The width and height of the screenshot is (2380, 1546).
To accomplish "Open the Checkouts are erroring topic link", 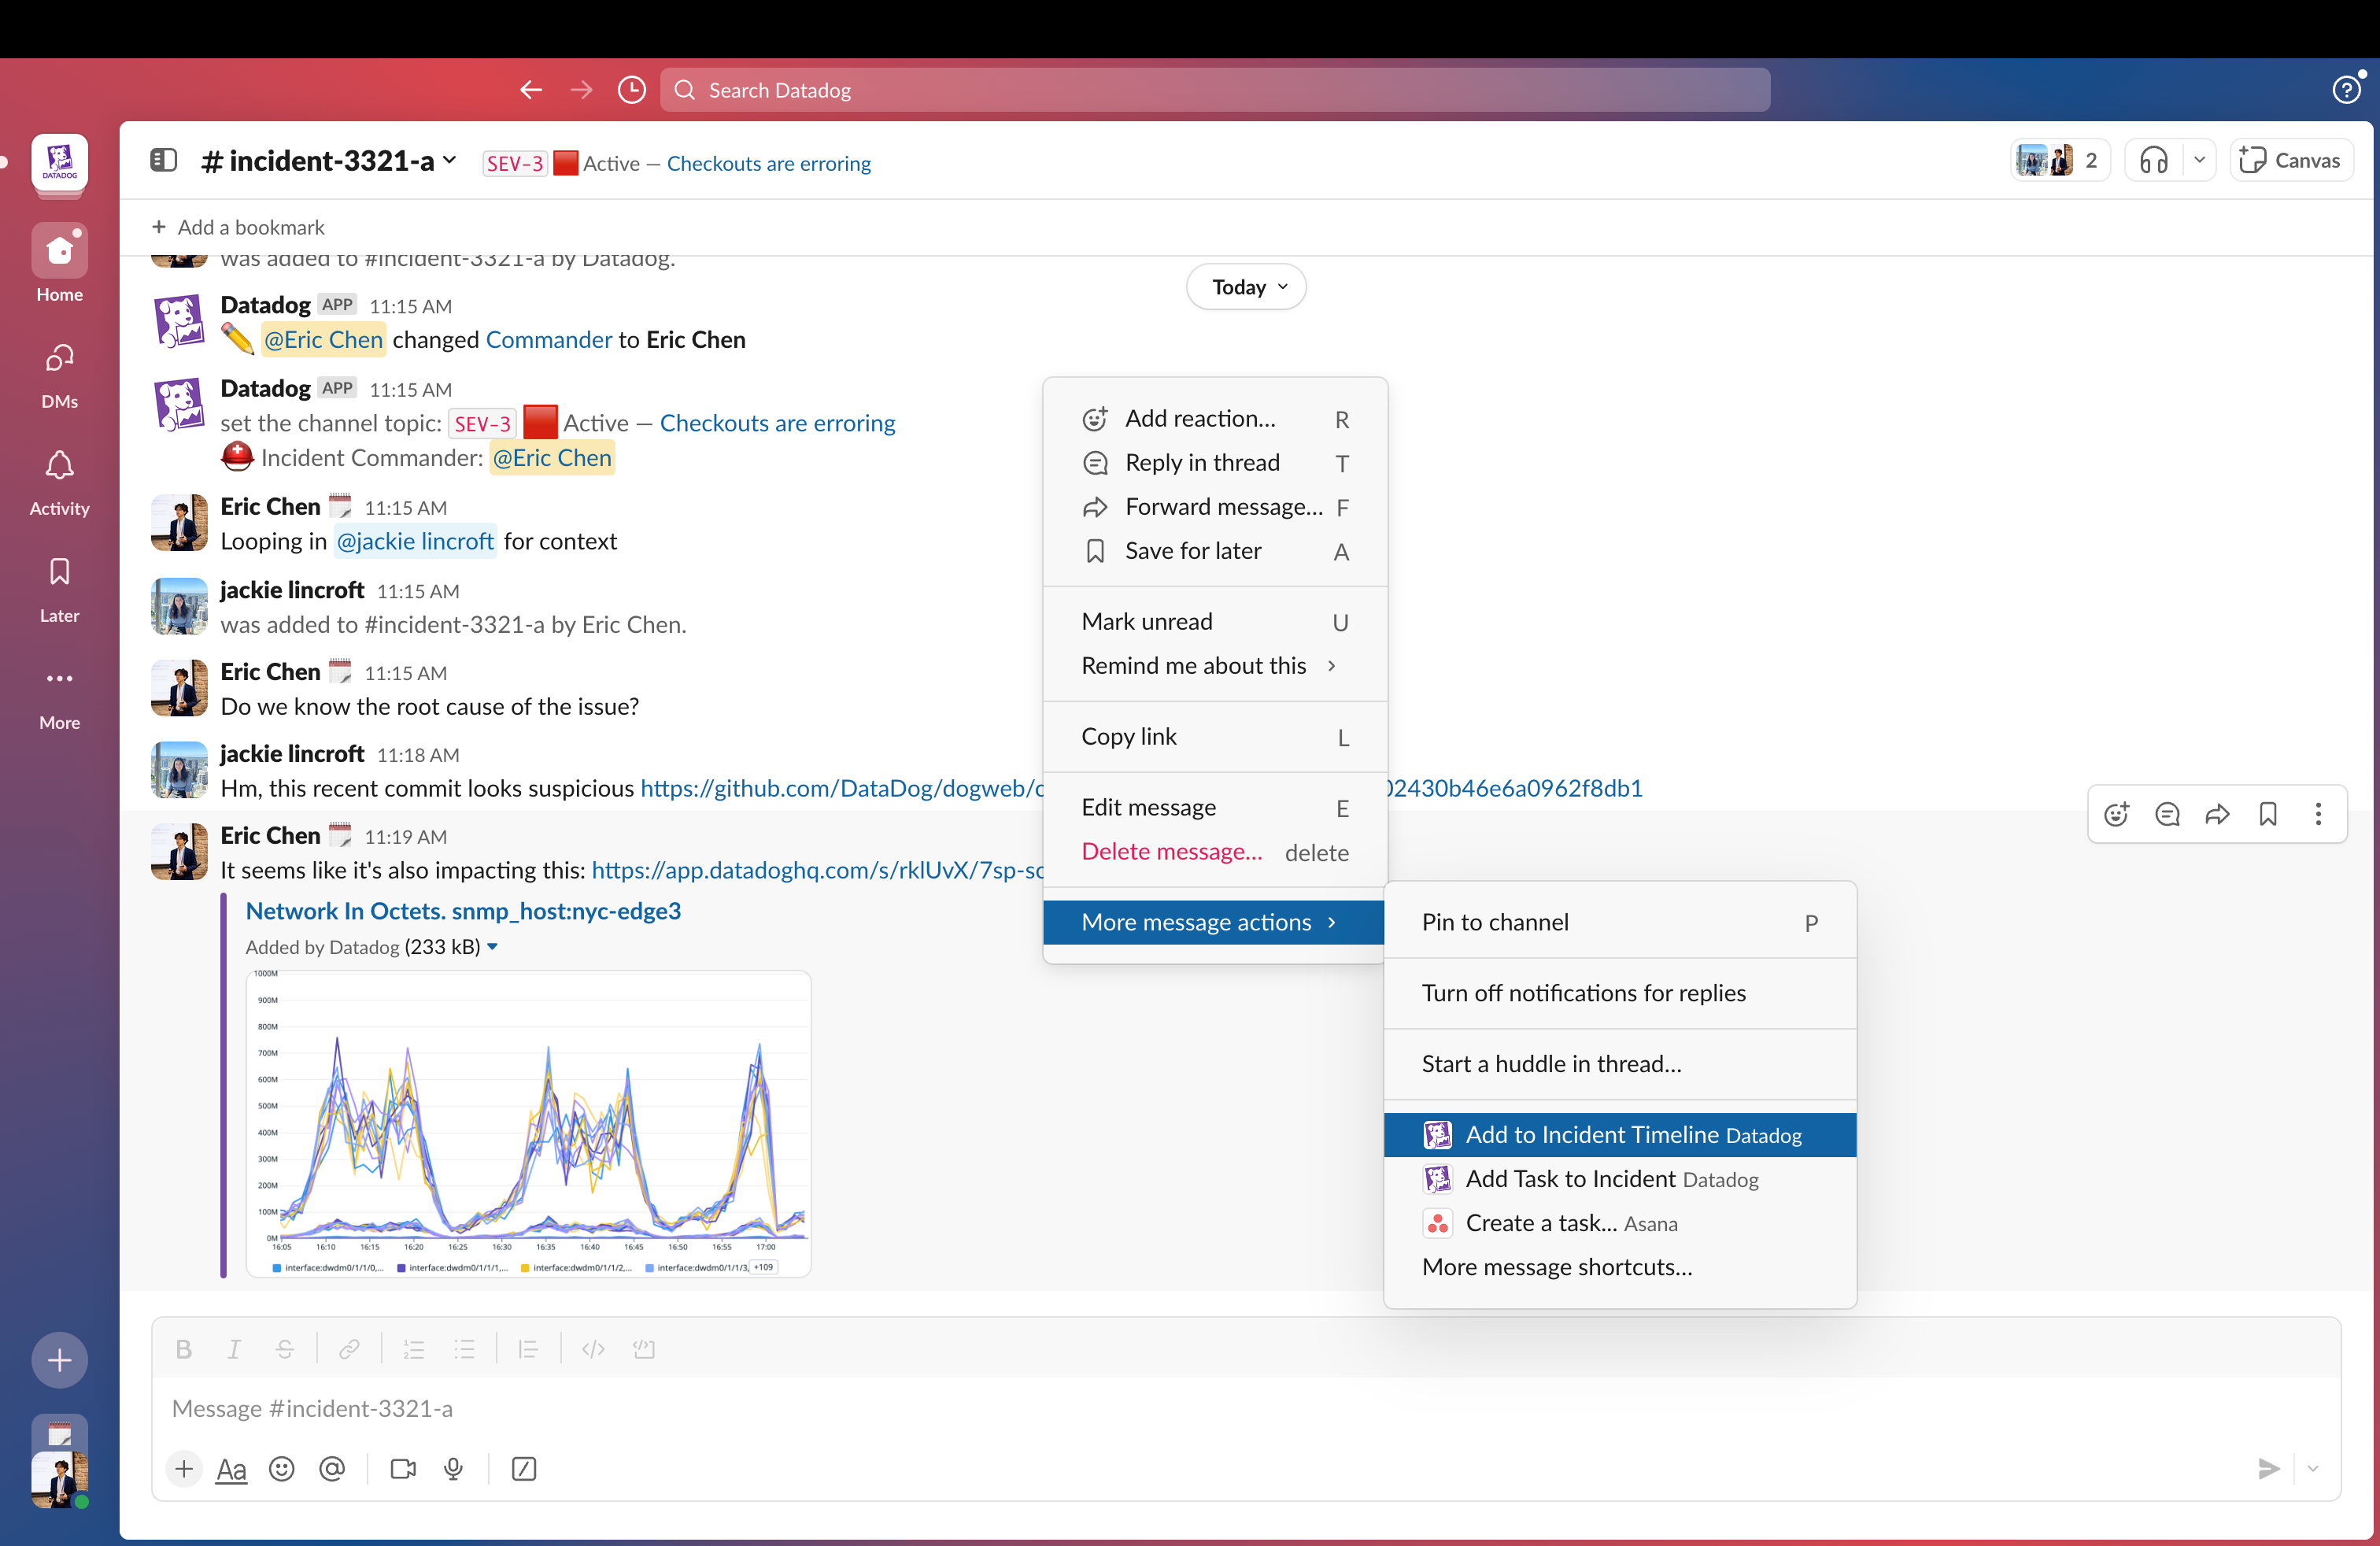I will pos(768,162).
